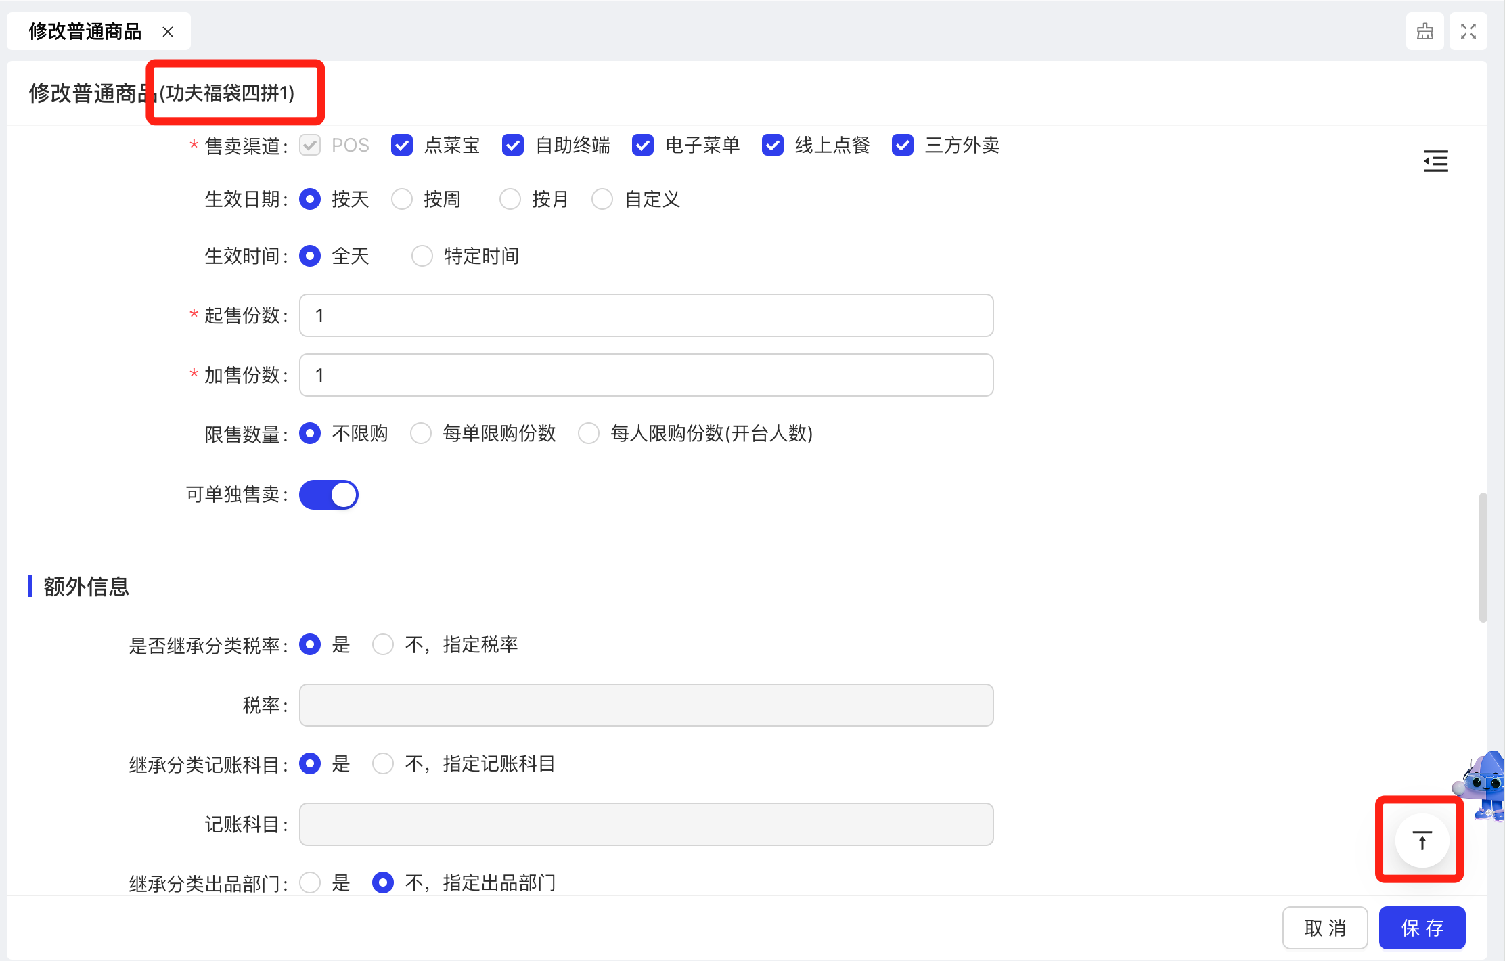Open the 记账科目 dropdown field

(x=646, y=824)
